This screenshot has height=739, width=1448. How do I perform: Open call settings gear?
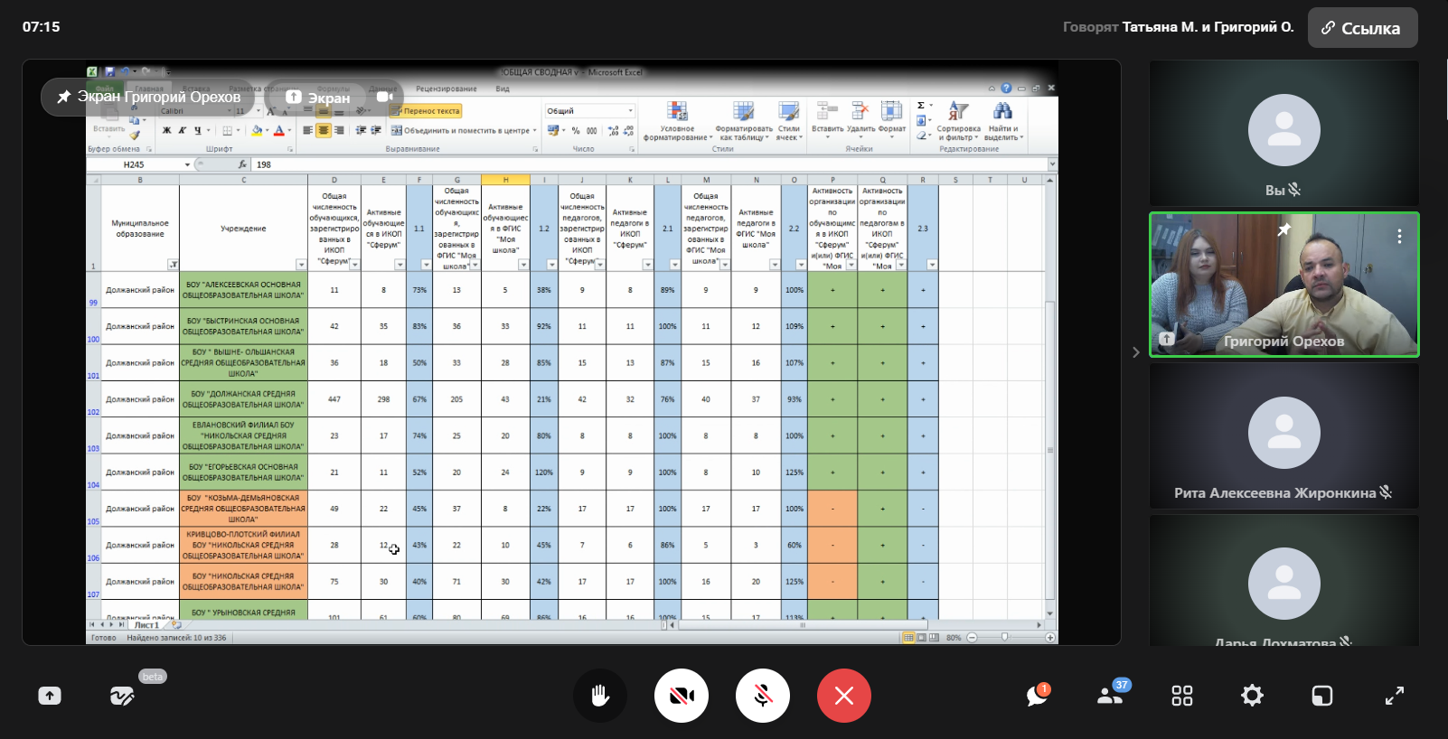(x=1252, y=696)
